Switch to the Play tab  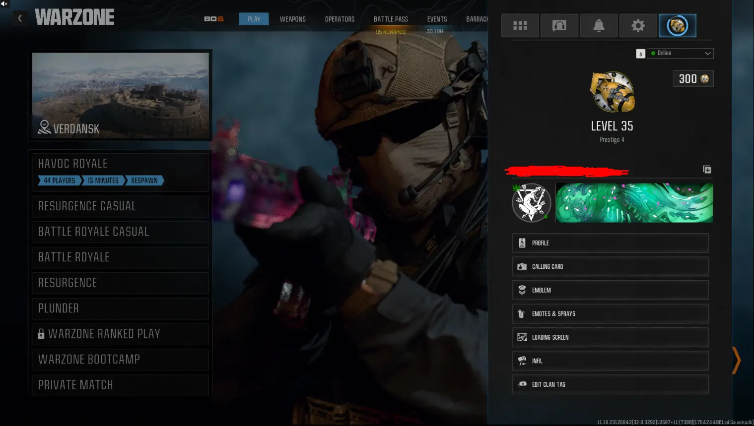click(254, 19)
